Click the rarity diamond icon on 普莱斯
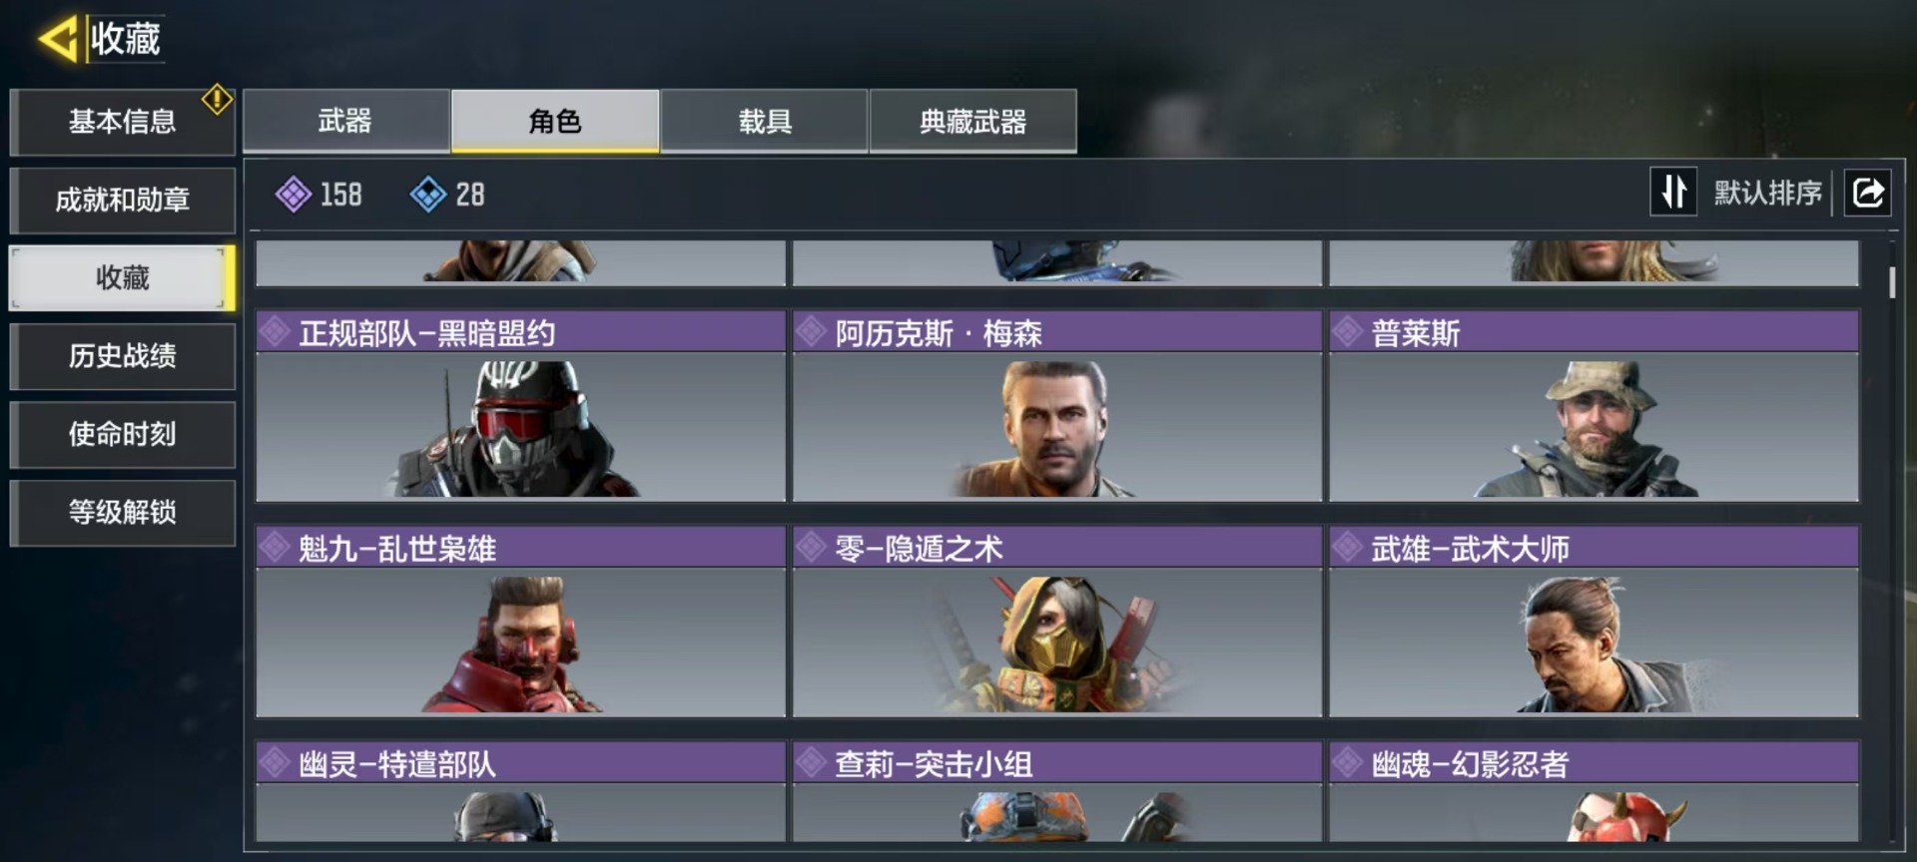The width and height of the screenshot is (1917, 862). [x=1348, y=331]
